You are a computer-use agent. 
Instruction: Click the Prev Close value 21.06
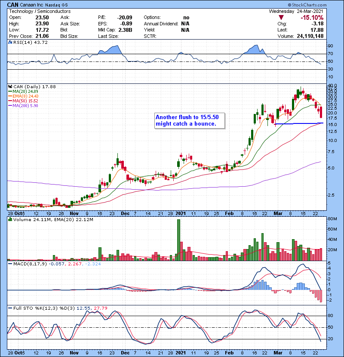coord(42,36)
